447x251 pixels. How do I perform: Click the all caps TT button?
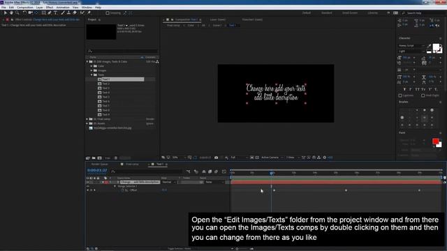point(418,89)
